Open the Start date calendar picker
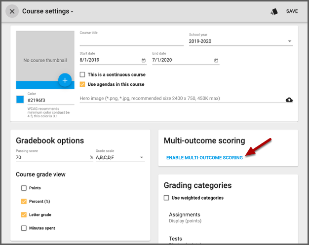309x245 pixels. 144,61
